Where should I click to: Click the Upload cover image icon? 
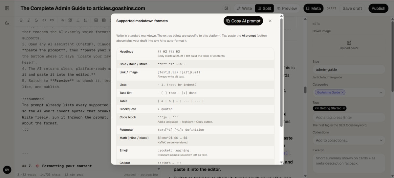click(349, 43)
